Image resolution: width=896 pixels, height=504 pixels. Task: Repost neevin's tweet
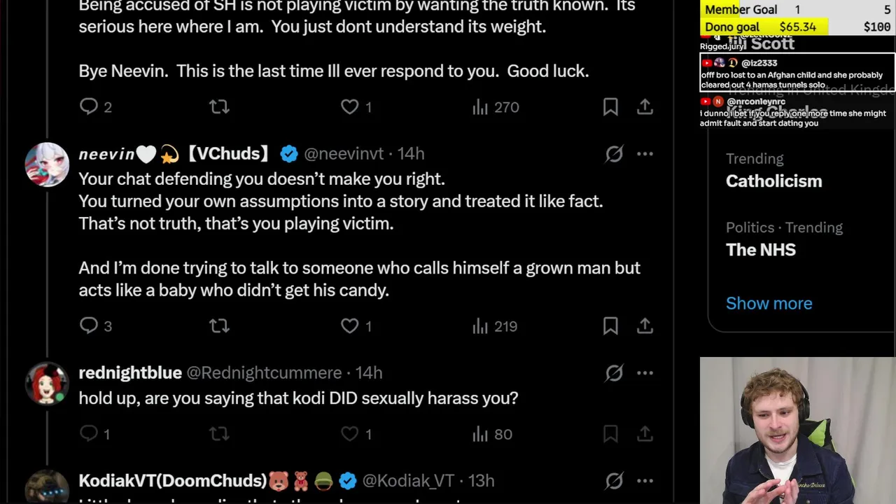pos(219,325)
